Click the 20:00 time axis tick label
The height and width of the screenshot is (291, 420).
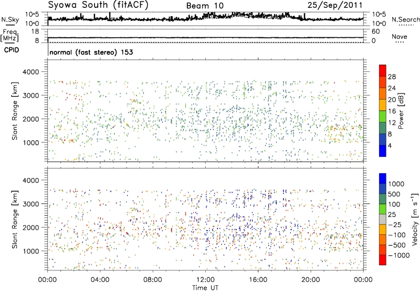(311, 280)
